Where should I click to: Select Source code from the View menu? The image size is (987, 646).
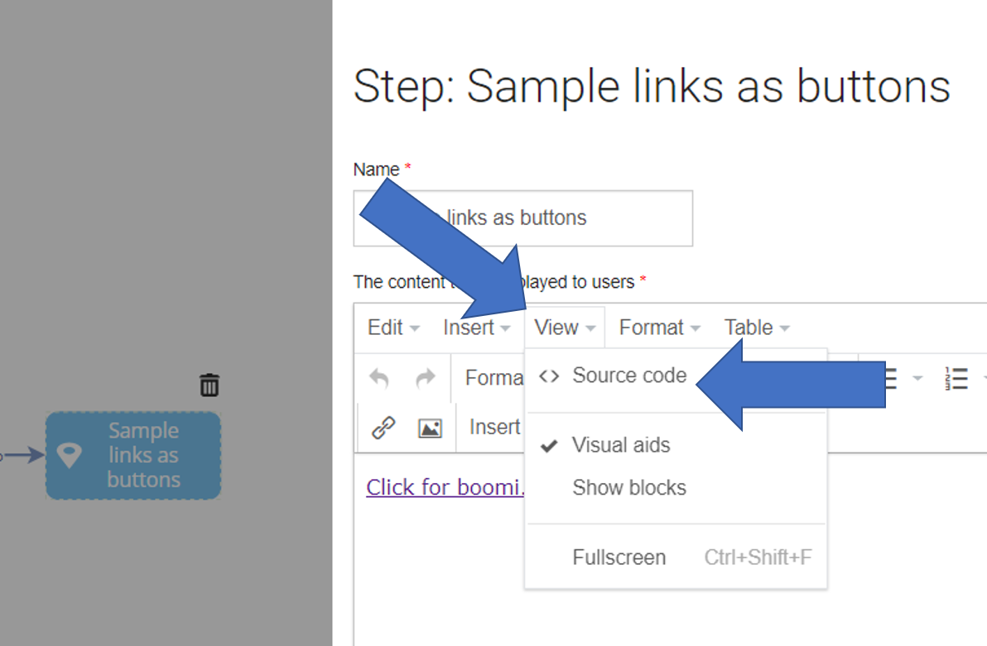pos(629,376)
